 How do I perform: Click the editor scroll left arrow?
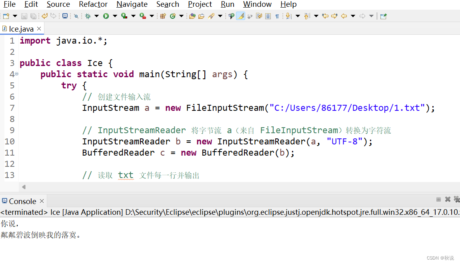pos(24,187)
